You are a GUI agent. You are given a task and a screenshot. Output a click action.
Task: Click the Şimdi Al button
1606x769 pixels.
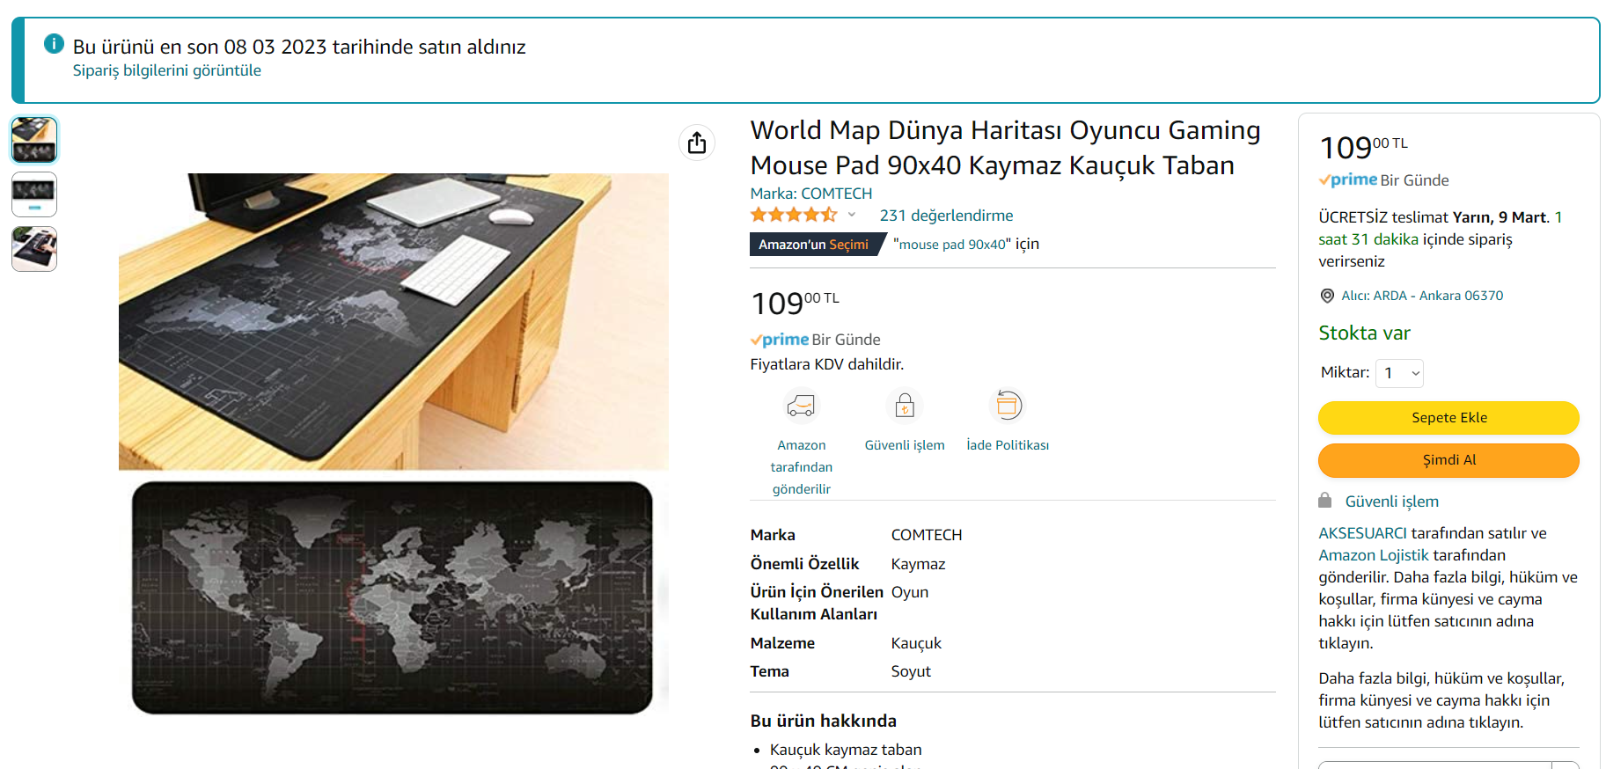pos(1448,460)
